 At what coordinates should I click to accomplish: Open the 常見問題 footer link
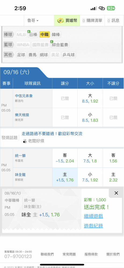(69, 254)
